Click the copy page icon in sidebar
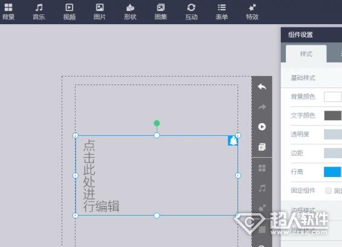 pos(262,147)
